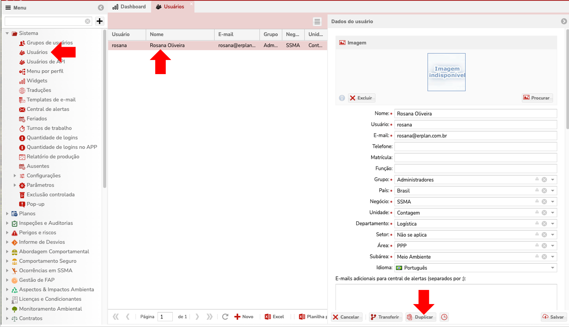Click the info icon beside Excluir

tap(342, 98)
